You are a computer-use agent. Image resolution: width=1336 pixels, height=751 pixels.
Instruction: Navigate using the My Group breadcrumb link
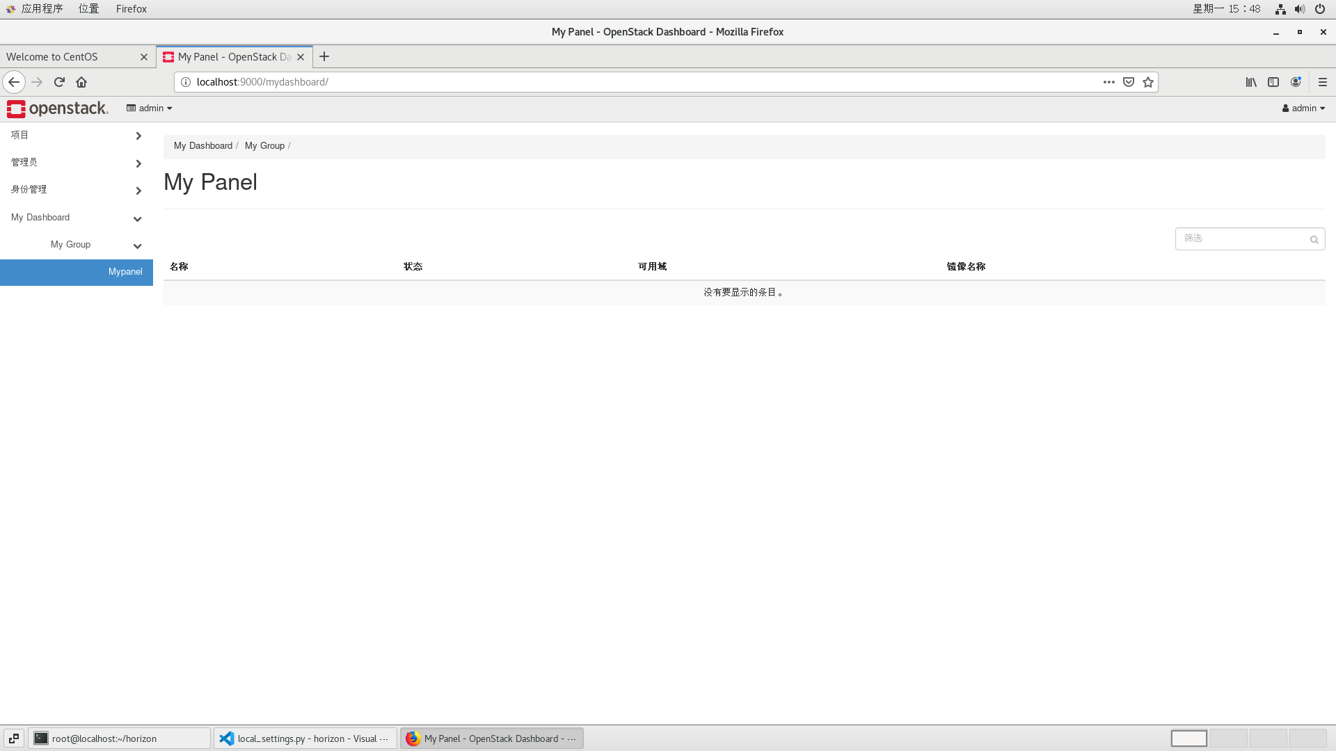[x=264, y=145]
